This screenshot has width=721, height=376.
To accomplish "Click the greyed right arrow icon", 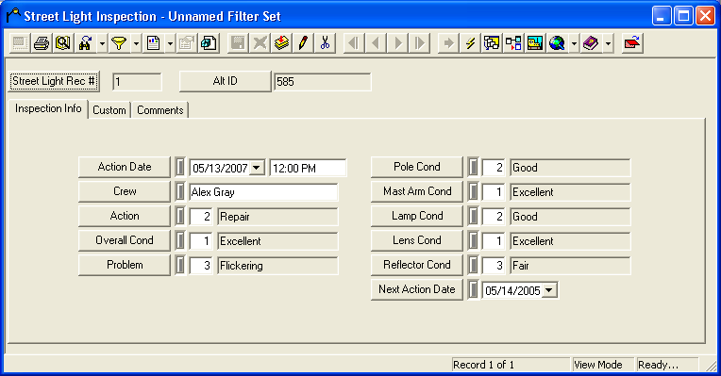I will [448, 43].
